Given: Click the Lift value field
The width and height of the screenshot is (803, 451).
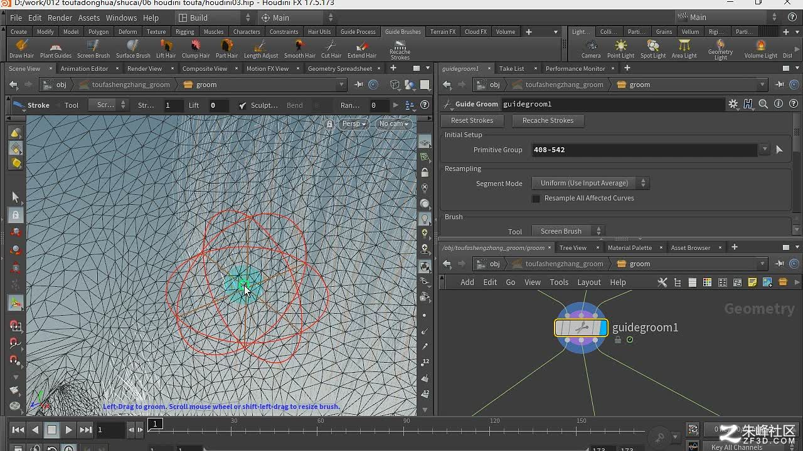Looking at the screenshot, I should click(x=218, y=105).
